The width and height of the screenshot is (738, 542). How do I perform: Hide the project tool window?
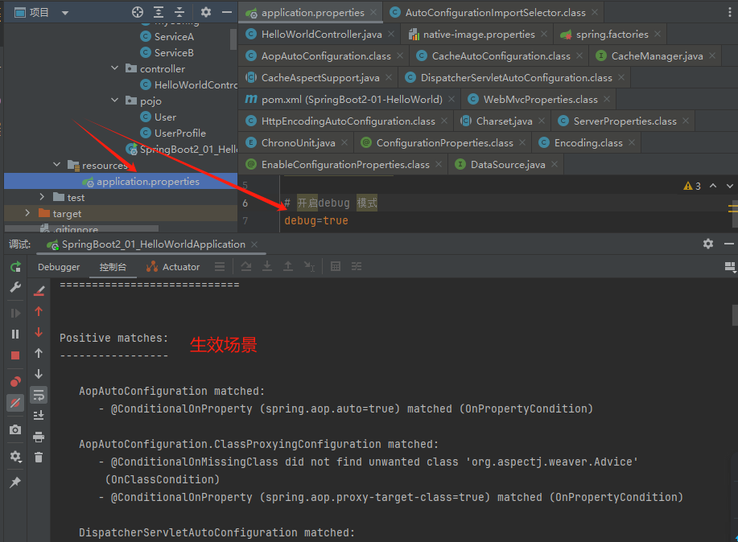pos(227,12)
